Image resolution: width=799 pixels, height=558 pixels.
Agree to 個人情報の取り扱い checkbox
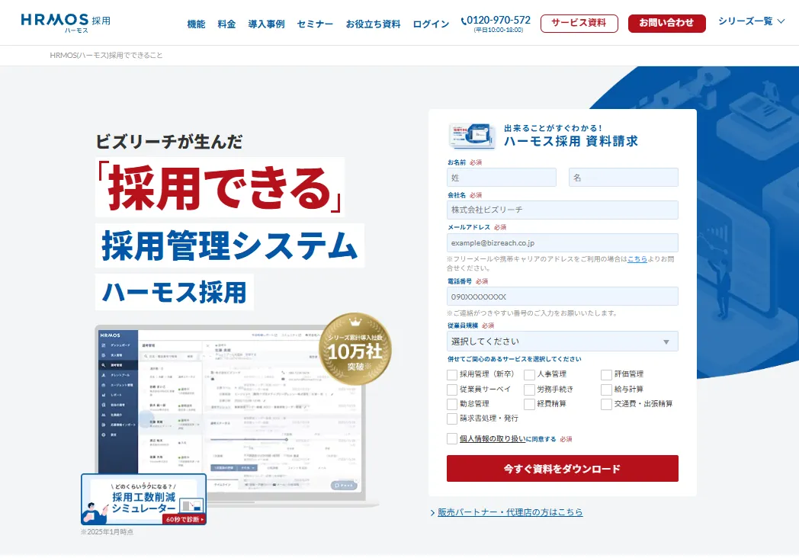(x=452, y=439)
